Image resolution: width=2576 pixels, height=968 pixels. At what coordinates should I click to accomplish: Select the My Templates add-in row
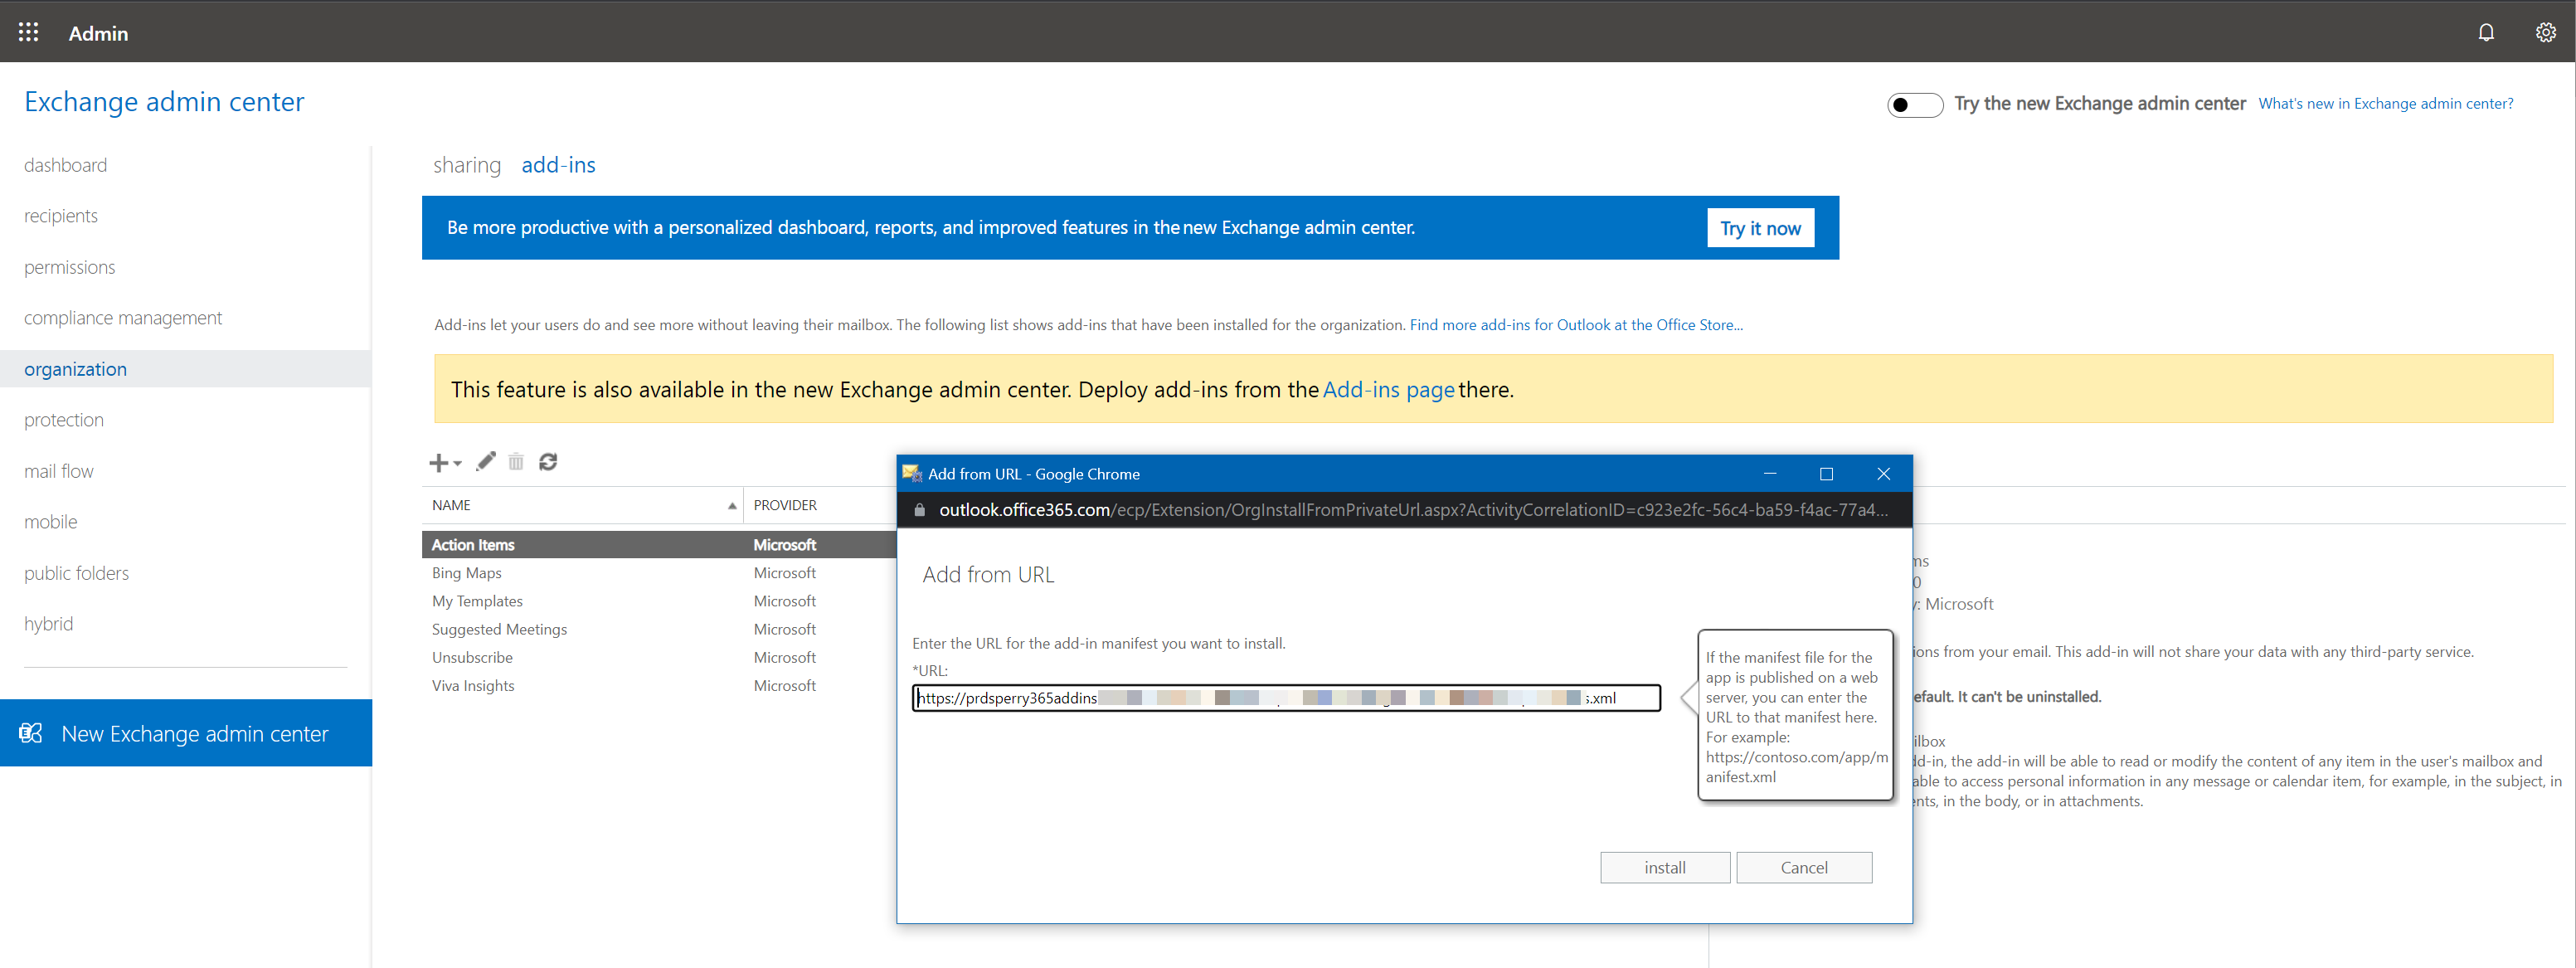point(659,601)
